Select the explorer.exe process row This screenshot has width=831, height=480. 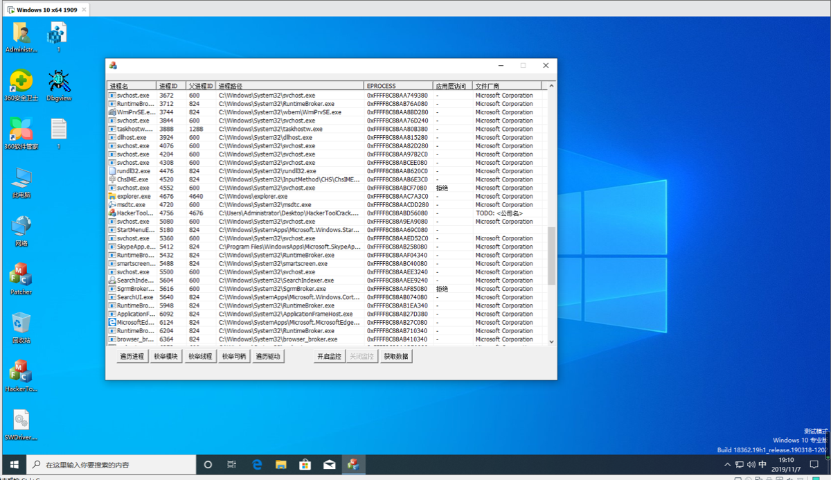tap(327, 196)
